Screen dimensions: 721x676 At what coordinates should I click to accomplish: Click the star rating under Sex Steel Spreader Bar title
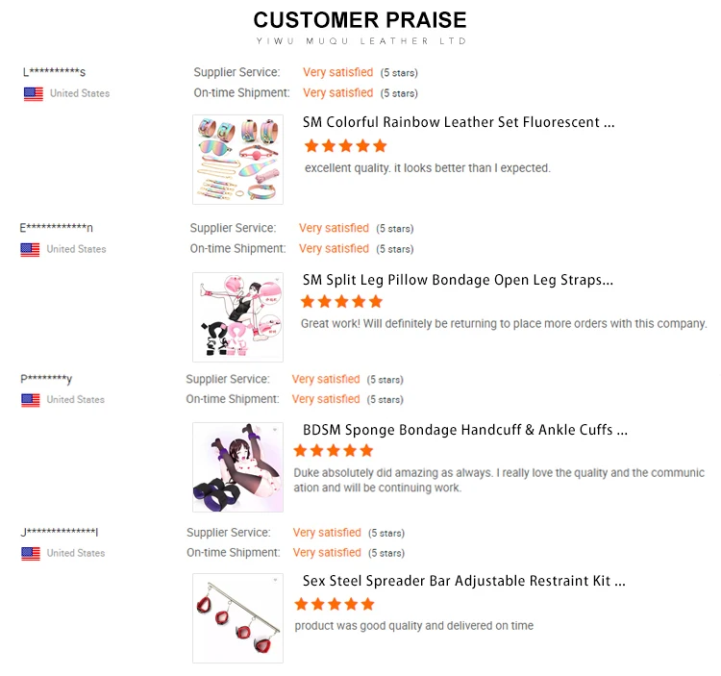[x=334, y=604]
